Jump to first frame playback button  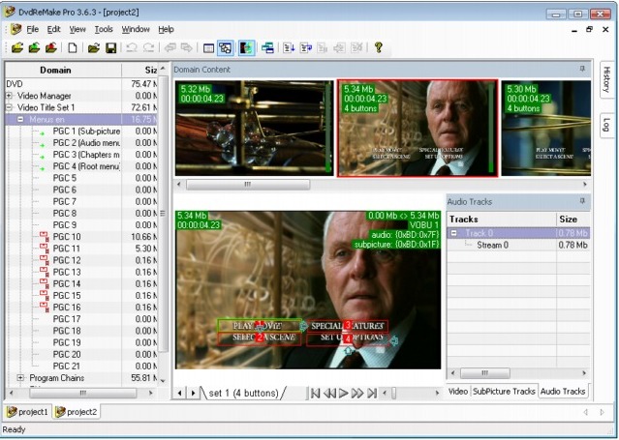click(x=315, y=393)
